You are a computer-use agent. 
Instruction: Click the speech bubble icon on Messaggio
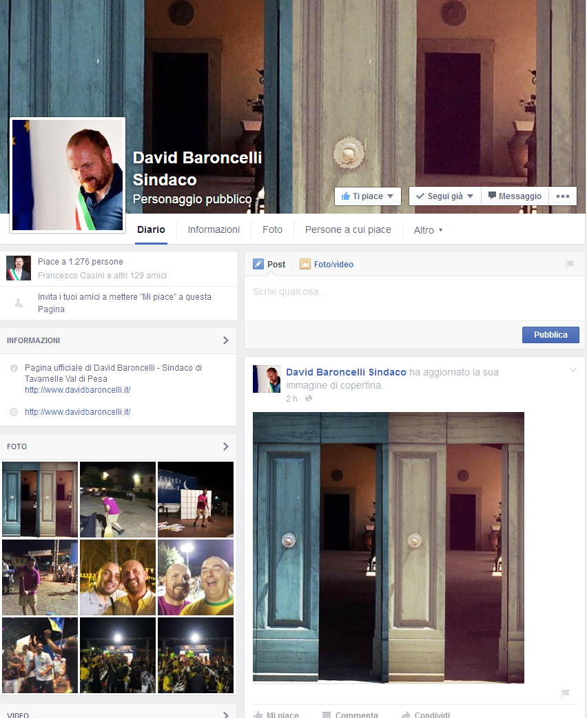(x=492, y=196)
